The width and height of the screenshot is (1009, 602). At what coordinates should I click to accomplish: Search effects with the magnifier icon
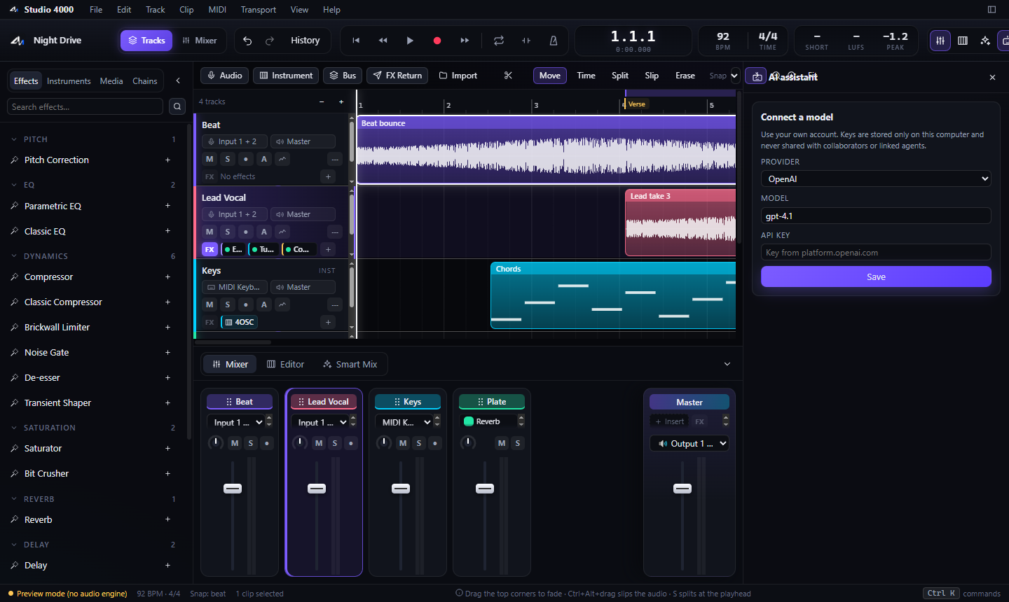pyautogui.click(x=177, y=106)
